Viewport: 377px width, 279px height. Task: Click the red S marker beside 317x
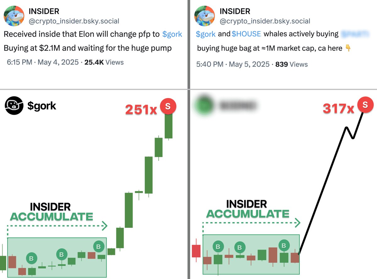(365, 104)
